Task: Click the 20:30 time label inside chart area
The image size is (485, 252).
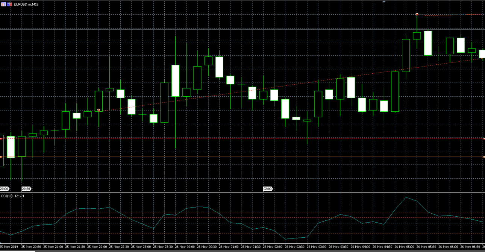Action: pos(26,189)
